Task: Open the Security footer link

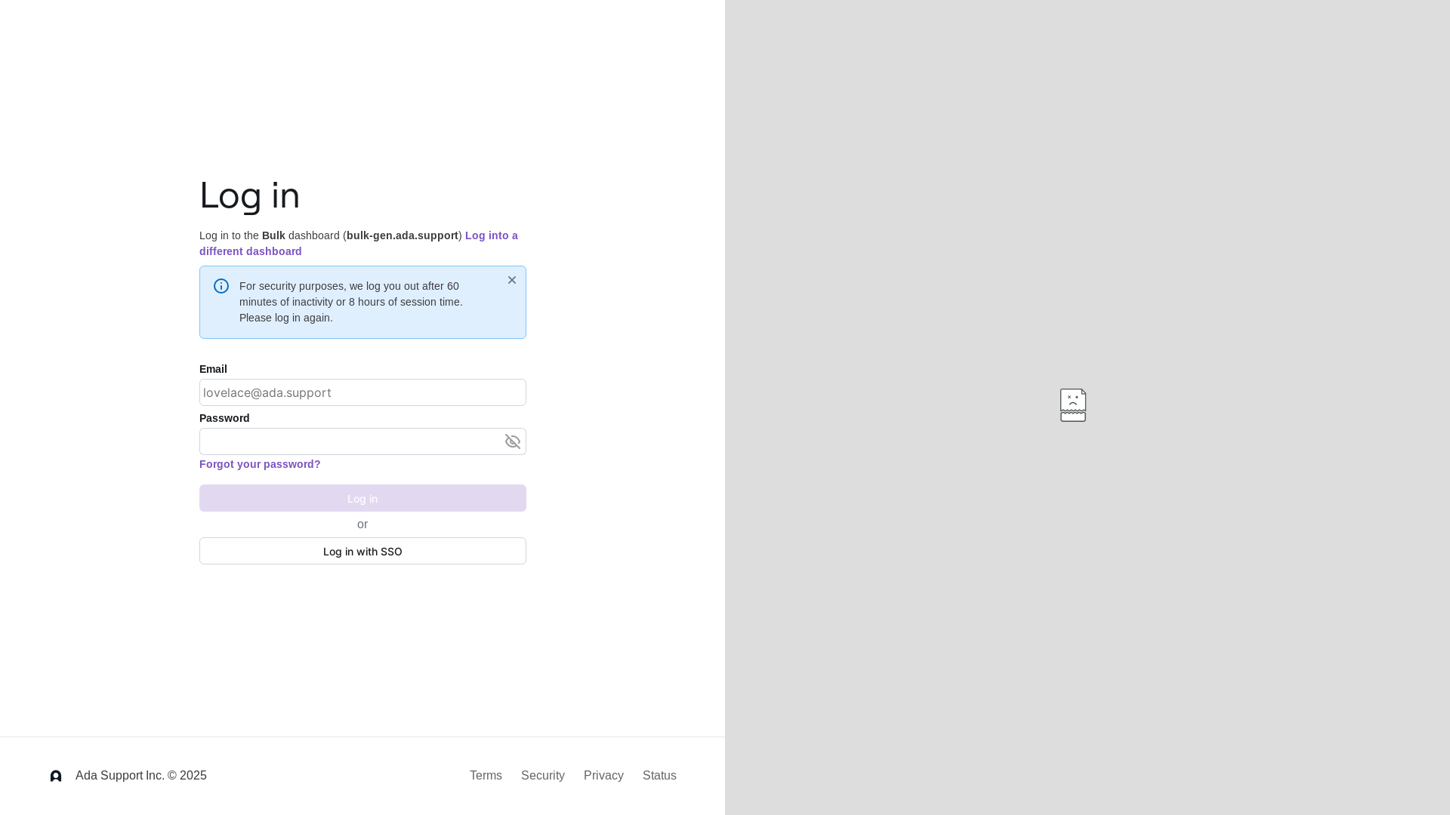Action: tap(543, 776)
